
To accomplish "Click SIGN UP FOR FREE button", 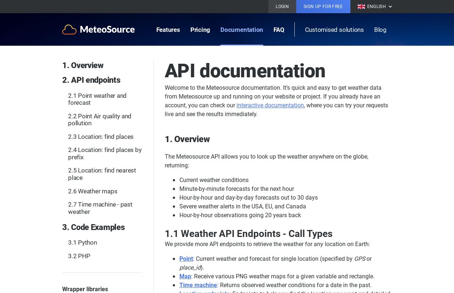I will tap(323, 7).
